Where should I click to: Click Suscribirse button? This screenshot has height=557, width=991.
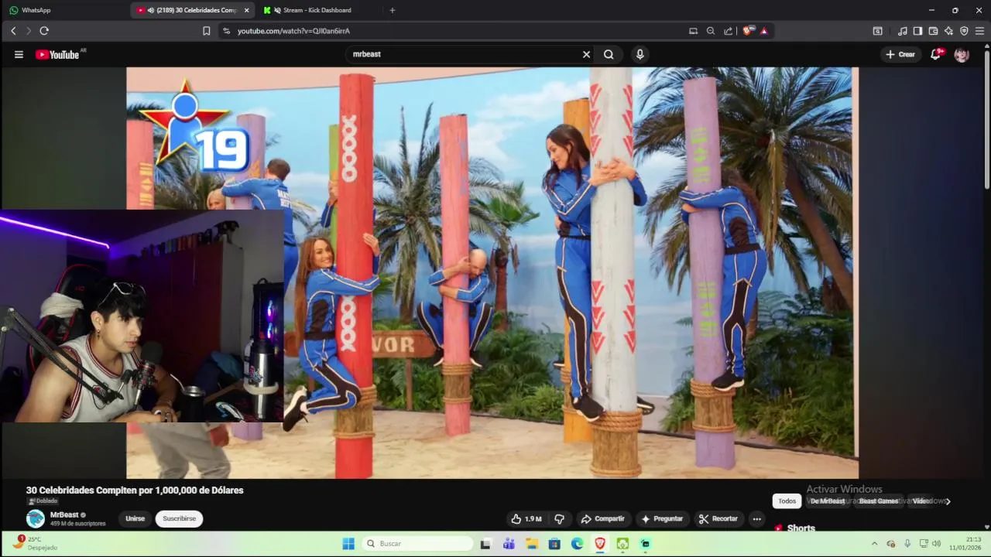(179, 518)
